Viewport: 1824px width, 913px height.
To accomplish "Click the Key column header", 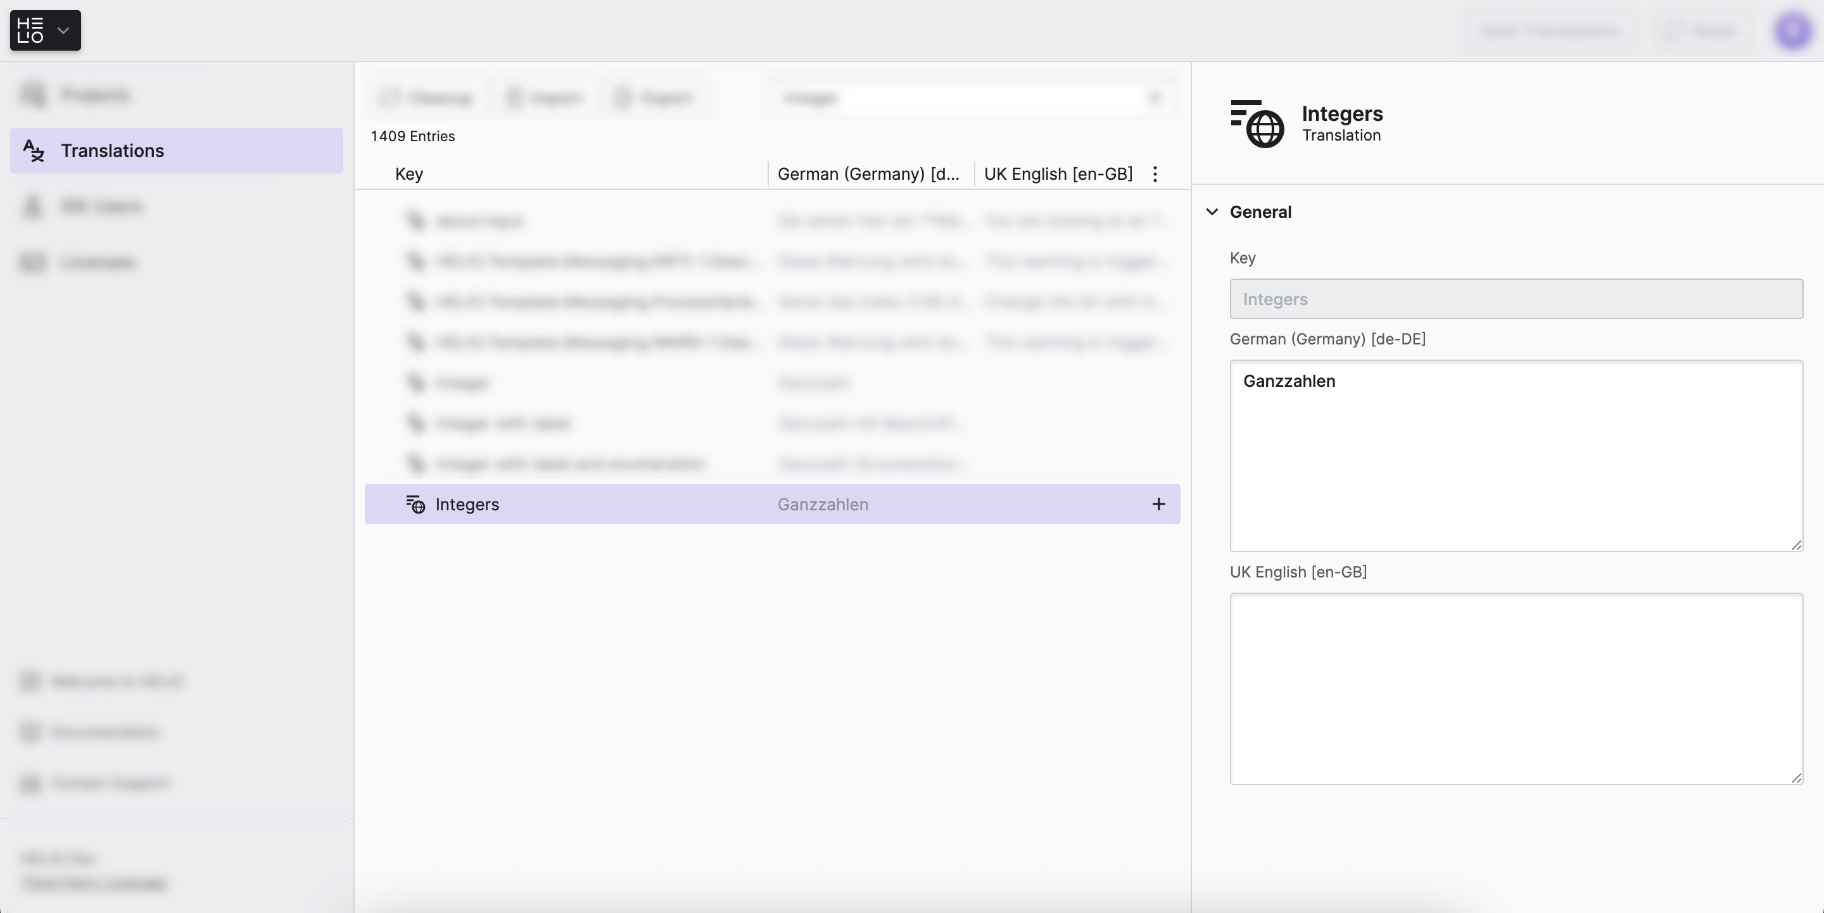I will tap(409, 174).
